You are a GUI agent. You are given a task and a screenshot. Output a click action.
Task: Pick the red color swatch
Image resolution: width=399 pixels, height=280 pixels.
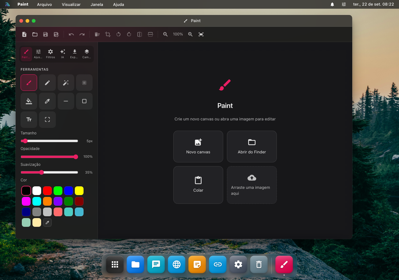47,191
